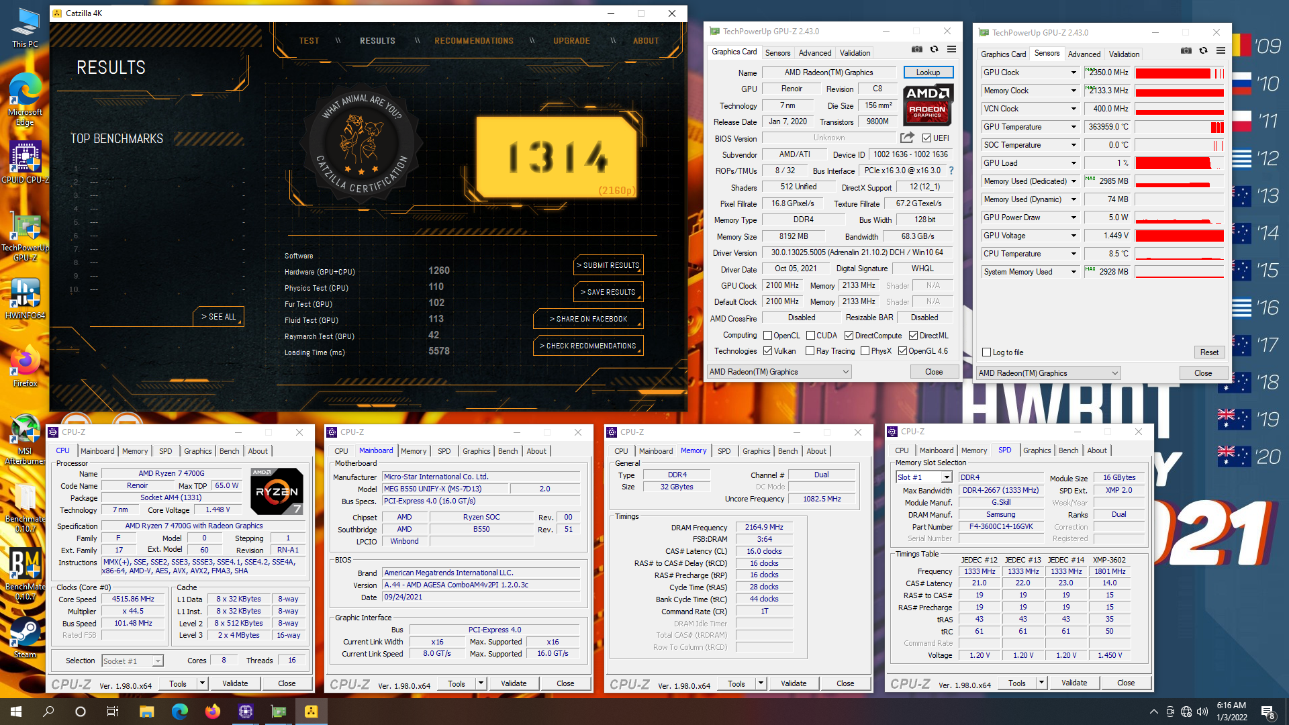Switch to the Validation tab in GPU-Z Sensors window
Image resolution: width=1289 pixels, height=725 pixels.
[x=1124, y=54]
